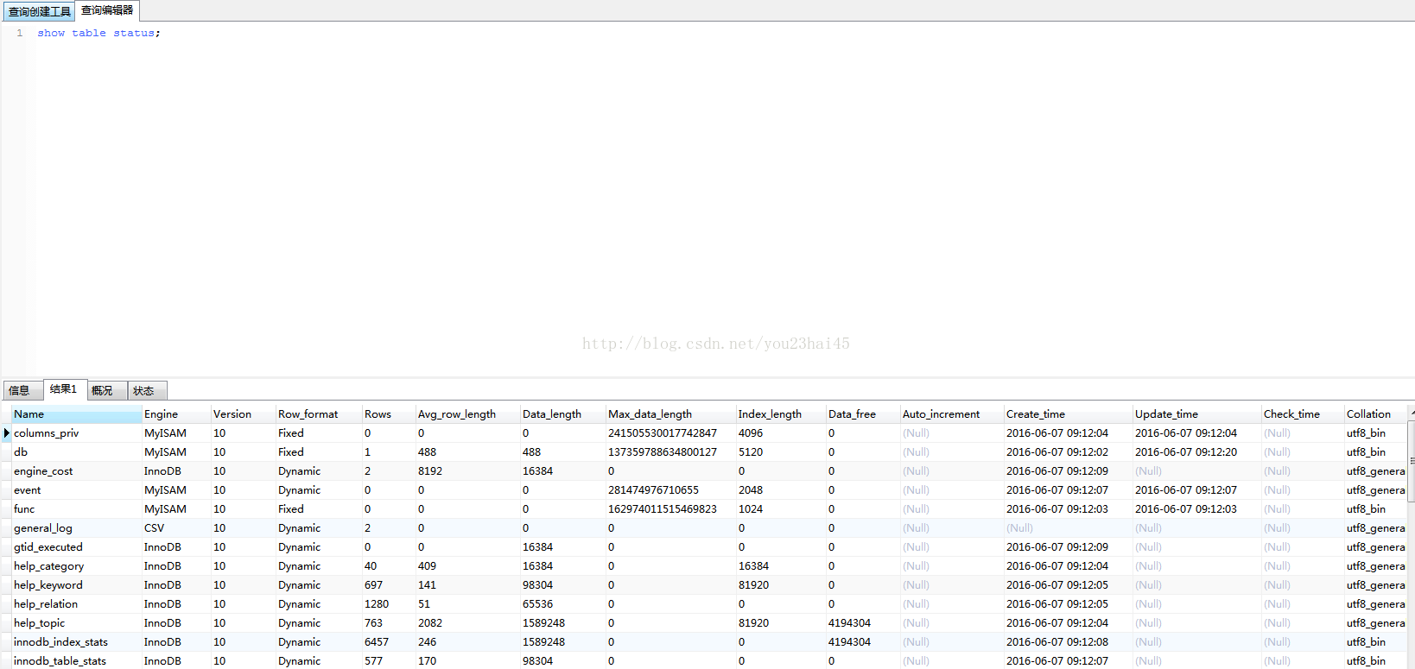Click the Version column header
Image resolution: width=1415 pixels, height=669 pixels.
coord(243,414)
